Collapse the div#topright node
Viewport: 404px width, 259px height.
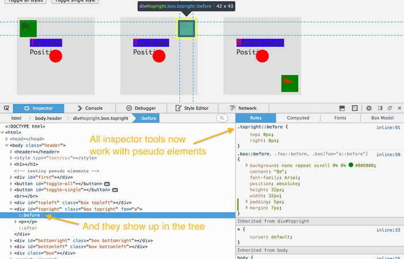[11, 209]
